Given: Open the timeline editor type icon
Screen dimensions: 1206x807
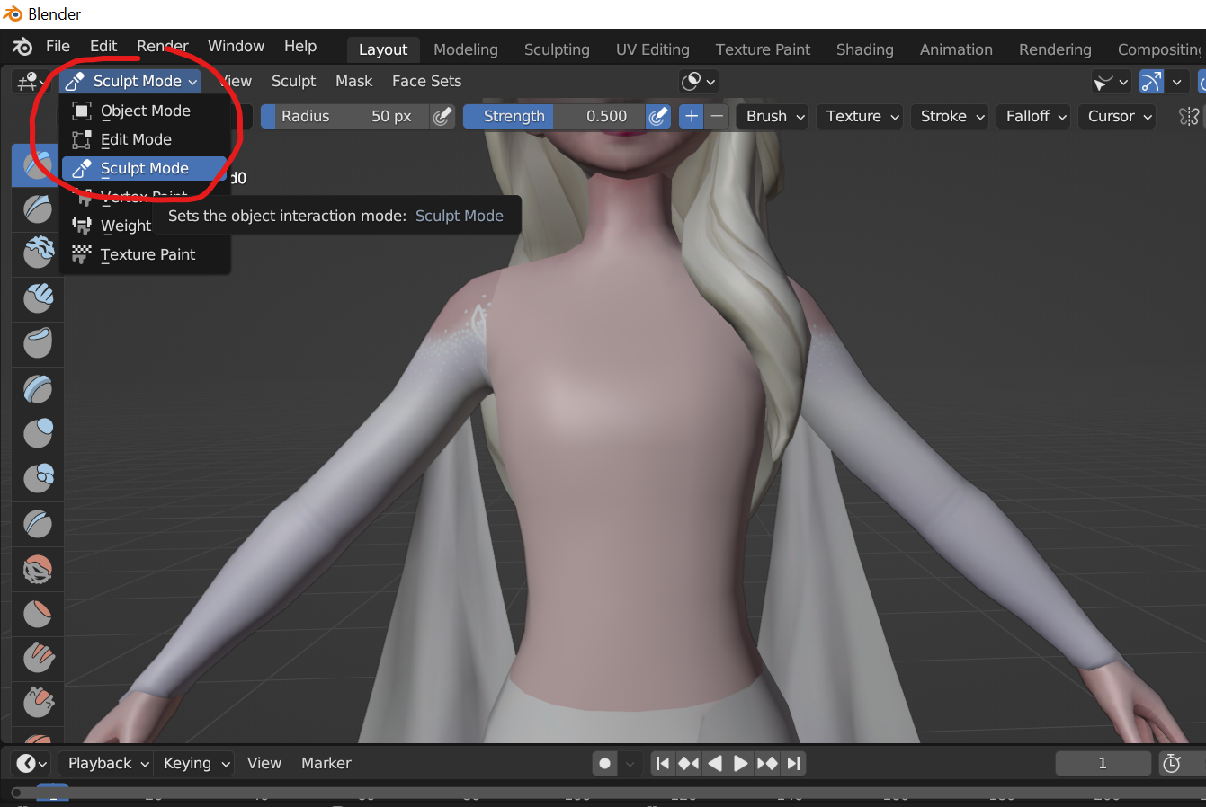Looking at the screenshot, I should tap(32, 763).
